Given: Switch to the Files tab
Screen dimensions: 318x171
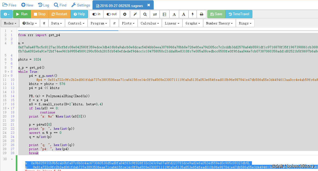Looking at the screenshot, I should [10, 5].
